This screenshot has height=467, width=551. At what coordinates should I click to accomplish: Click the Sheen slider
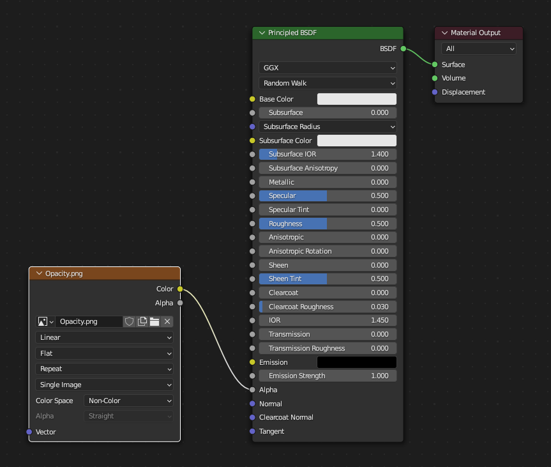[x=328, y=265]
